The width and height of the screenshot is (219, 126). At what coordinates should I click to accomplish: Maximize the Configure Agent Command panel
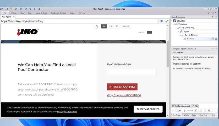pos(212,49)
